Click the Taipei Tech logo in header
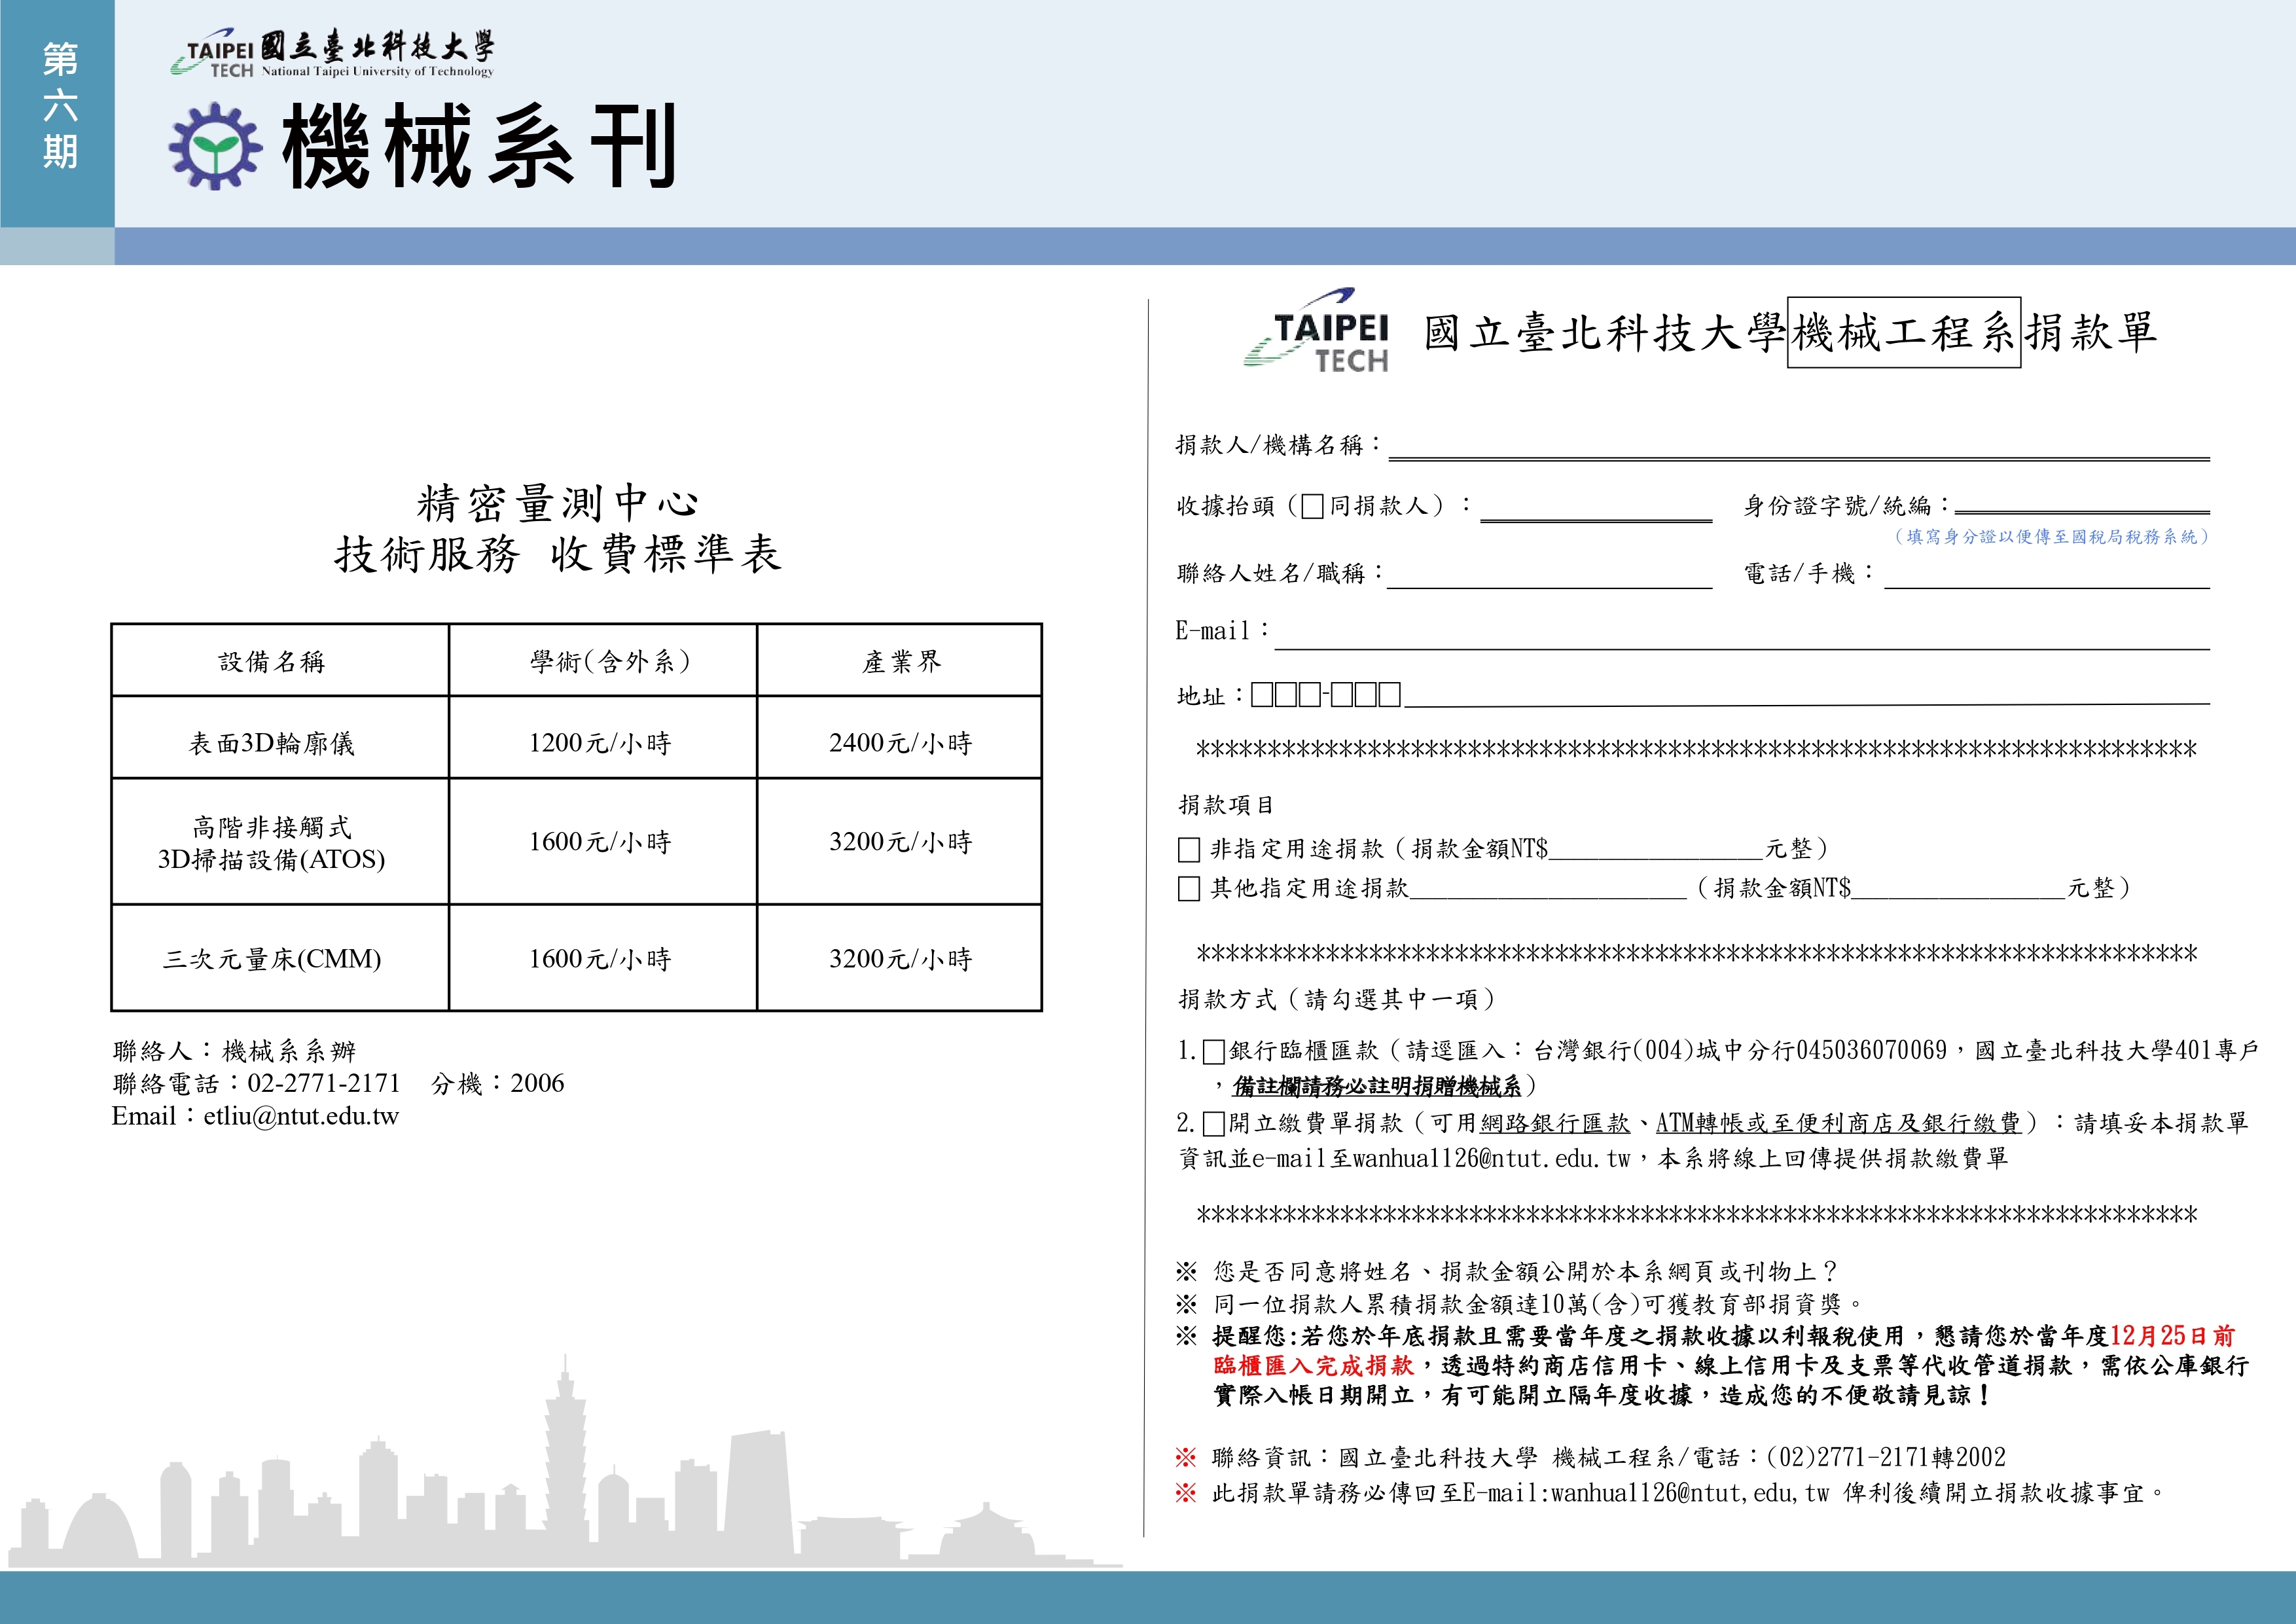Image resolution: width=2296 pixels, height=1624 pixels. click(x=332, y=53)
